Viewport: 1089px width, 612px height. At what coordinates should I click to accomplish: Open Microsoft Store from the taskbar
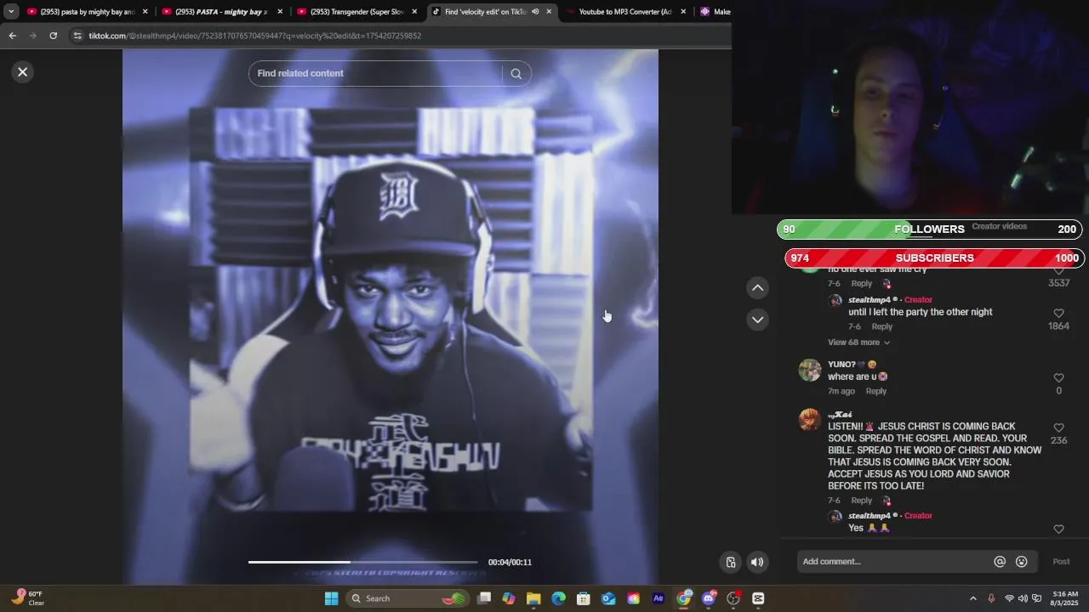coord(584,598)
